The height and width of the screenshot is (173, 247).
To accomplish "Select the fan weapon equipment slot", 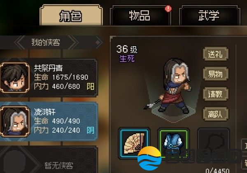I will pos(134,143).
